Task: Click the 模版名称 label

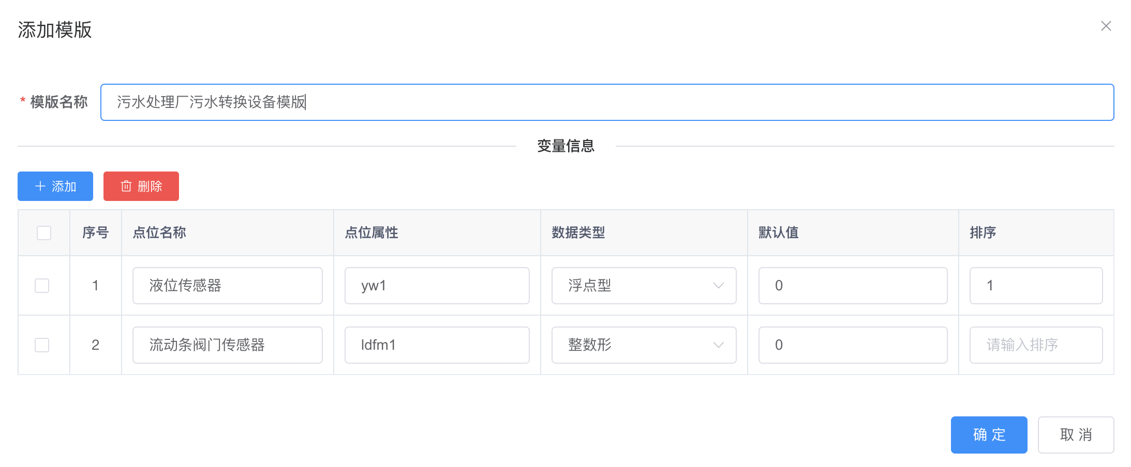Action: tap(59, 102)
